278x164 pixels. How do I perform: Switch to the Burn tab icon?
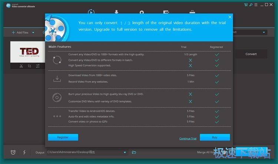point(142,12)
